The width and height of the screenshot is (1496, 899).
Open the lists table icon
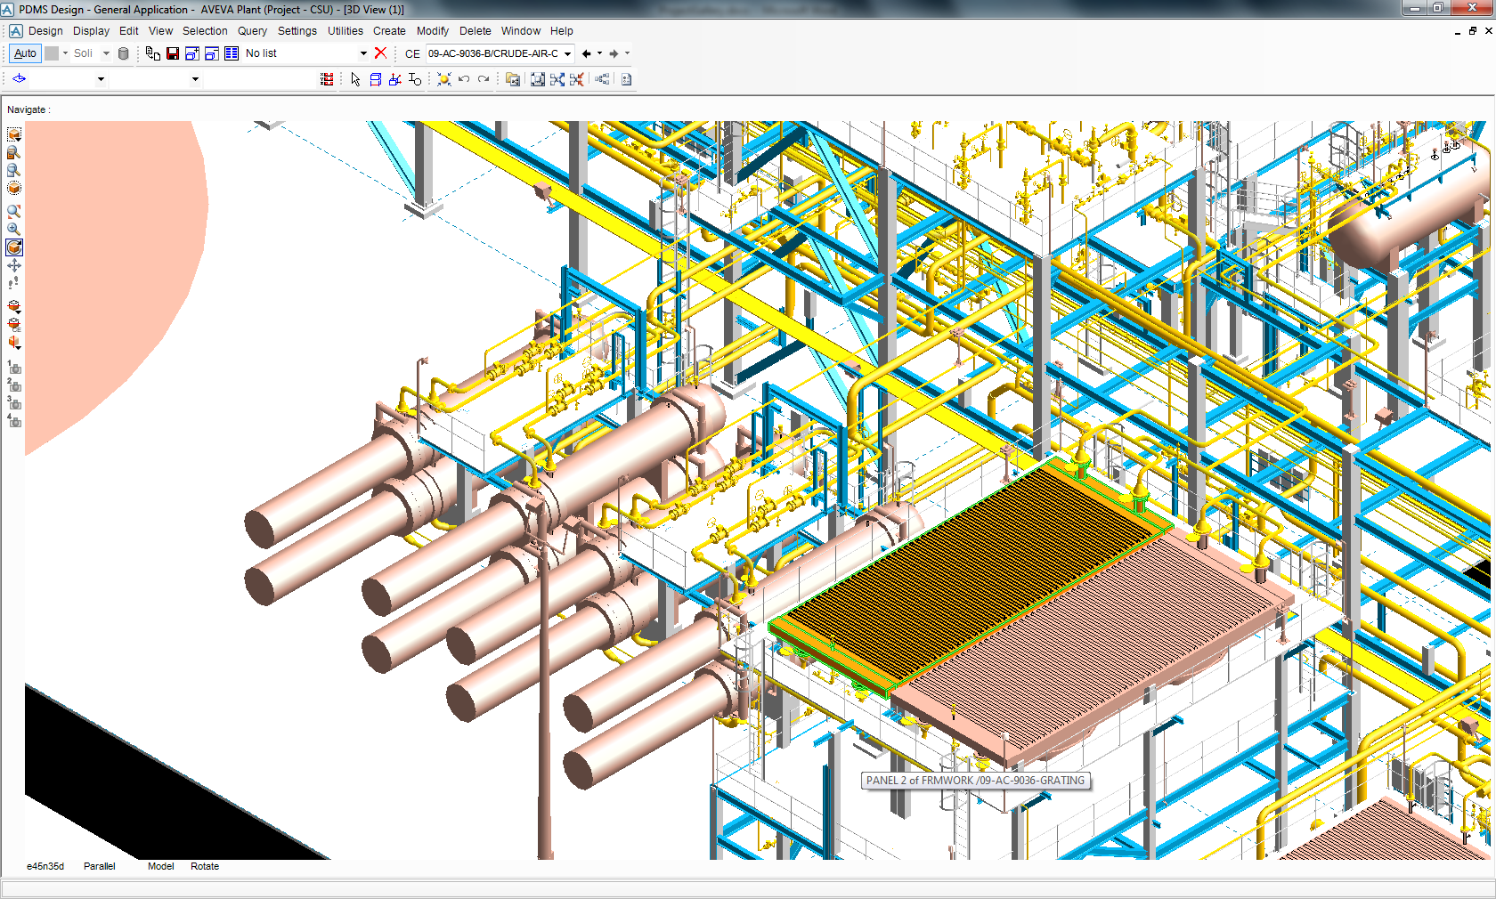pyautogui.click(x=232, y=53)
